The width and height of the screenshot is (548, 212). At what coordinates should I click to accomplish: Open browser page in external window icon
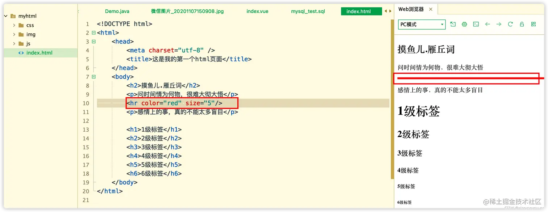tap(453, 24)
